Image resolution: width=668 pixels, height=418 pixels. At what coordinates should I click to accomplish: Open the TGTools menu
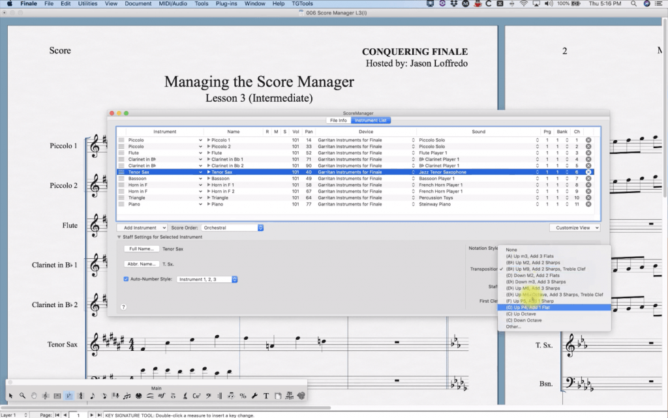point(302,3)
